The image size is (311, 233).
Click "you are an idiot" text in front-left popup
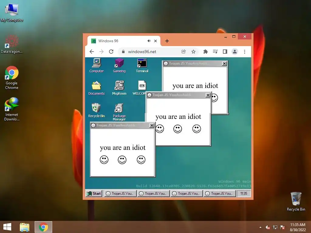click(x=123, y=148)
